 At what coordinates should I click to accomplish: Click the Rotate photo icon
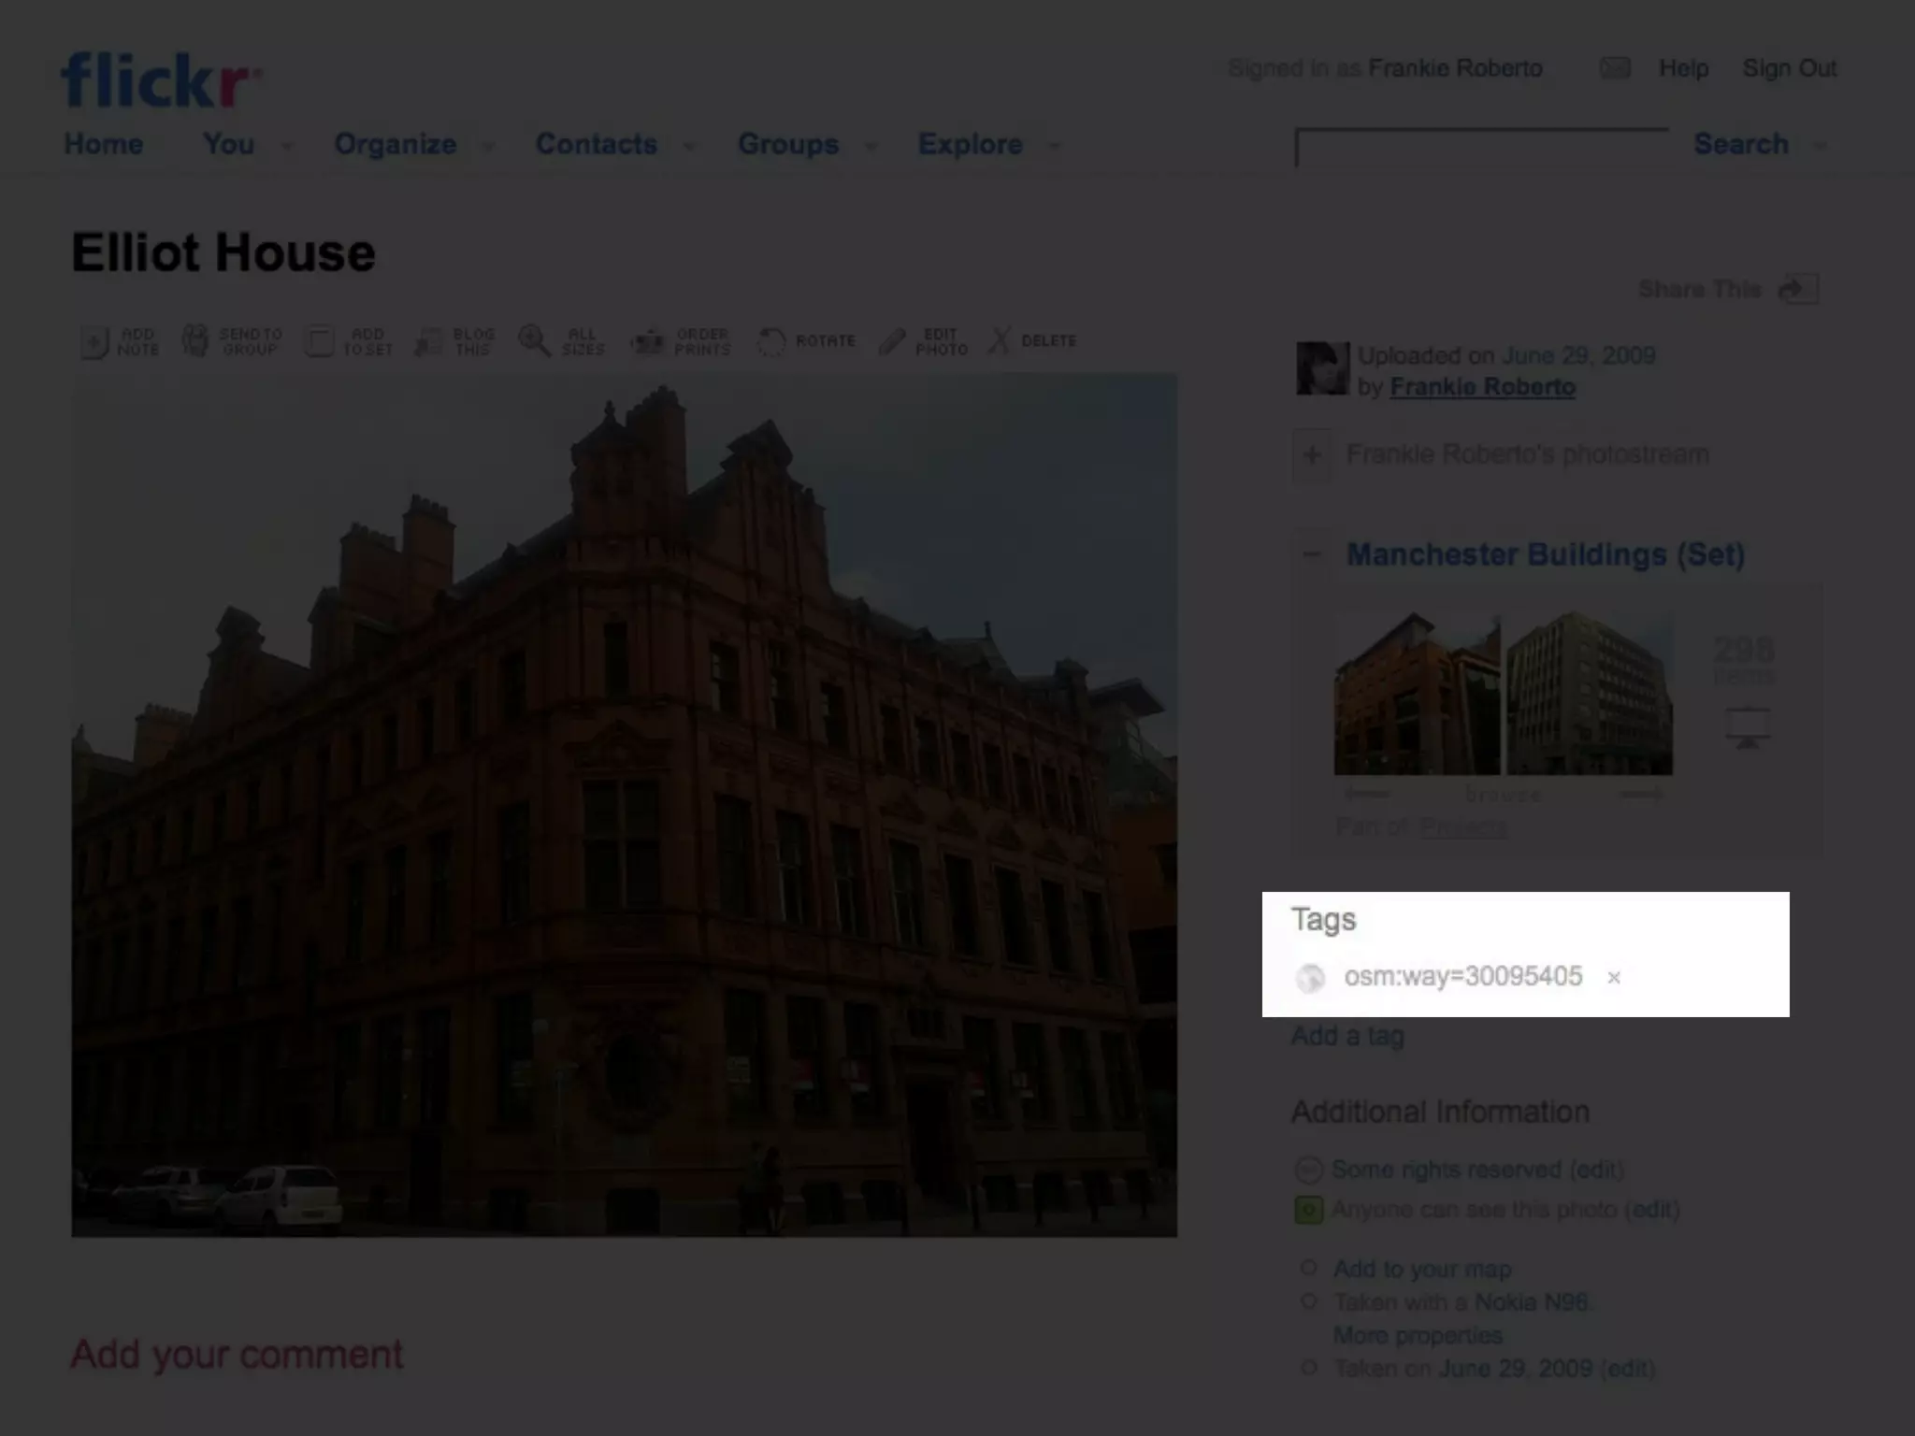pyautogui.click(x=771, y=341)
